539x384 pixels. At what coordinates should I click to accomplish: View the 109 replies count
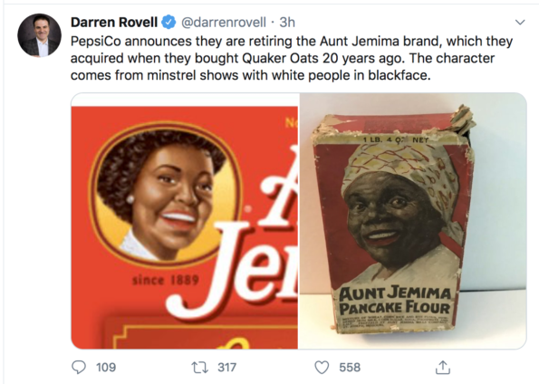tap(106, 368)
